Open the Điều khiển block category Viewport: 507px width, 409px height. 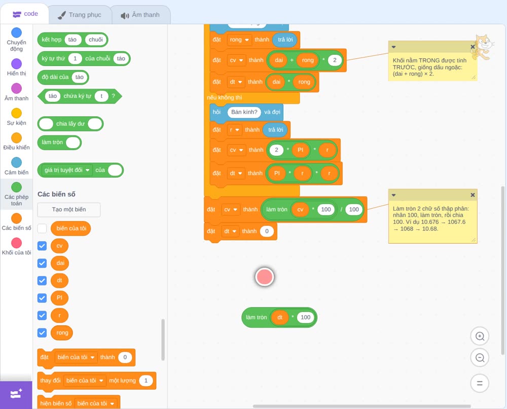click(x=16, y=142)
